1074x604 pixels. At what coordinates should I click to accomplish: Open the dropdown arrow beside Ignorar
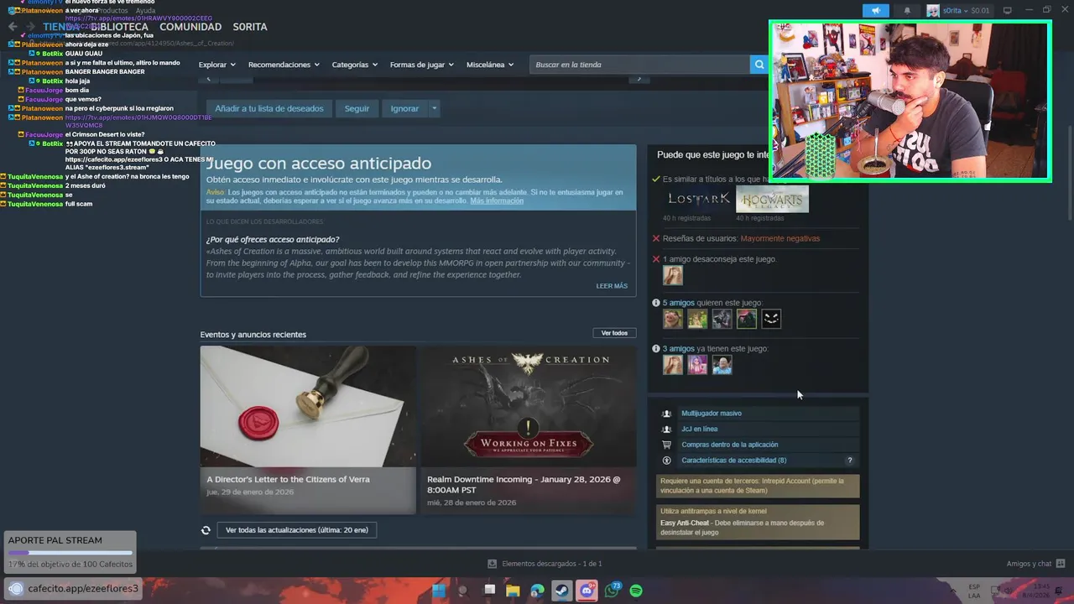[x=434, y=108]
